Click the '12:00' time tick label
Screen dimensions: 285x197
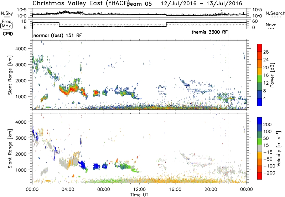pos(139,190)
